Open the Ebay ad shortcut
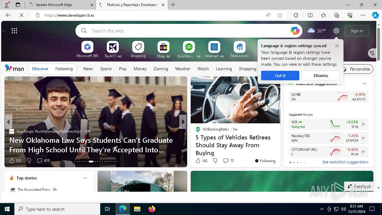 point(164,50)
